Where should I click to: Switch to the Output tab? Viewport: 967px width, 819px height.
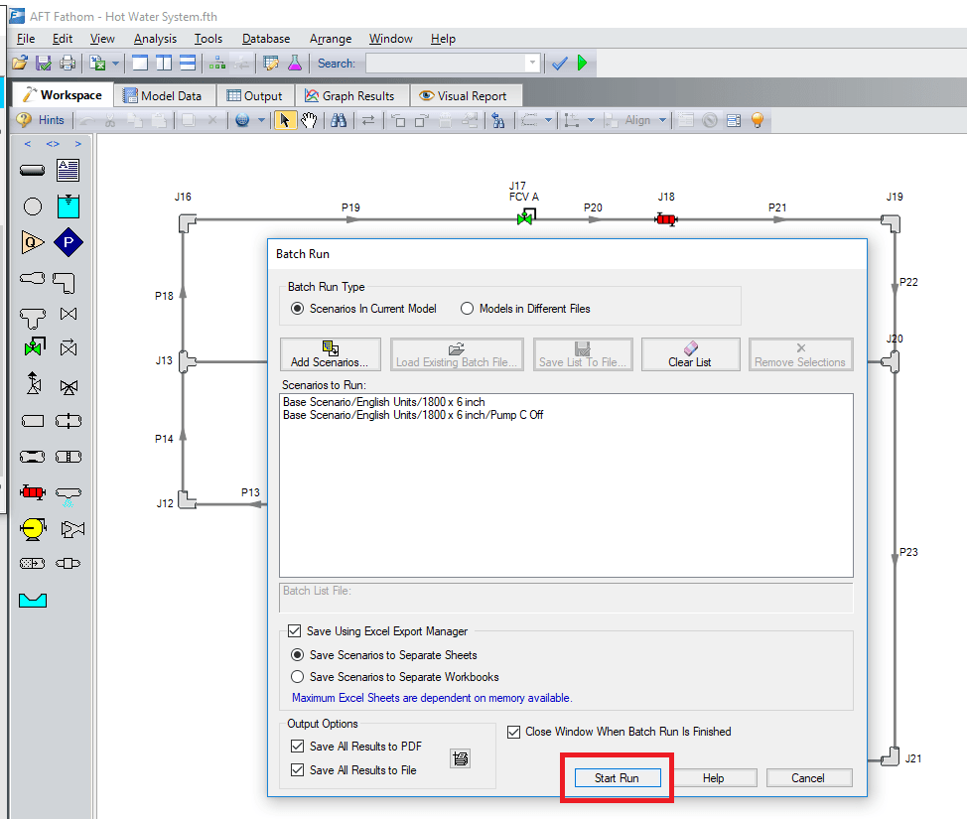pyautogui.click(x=255, y=96)
